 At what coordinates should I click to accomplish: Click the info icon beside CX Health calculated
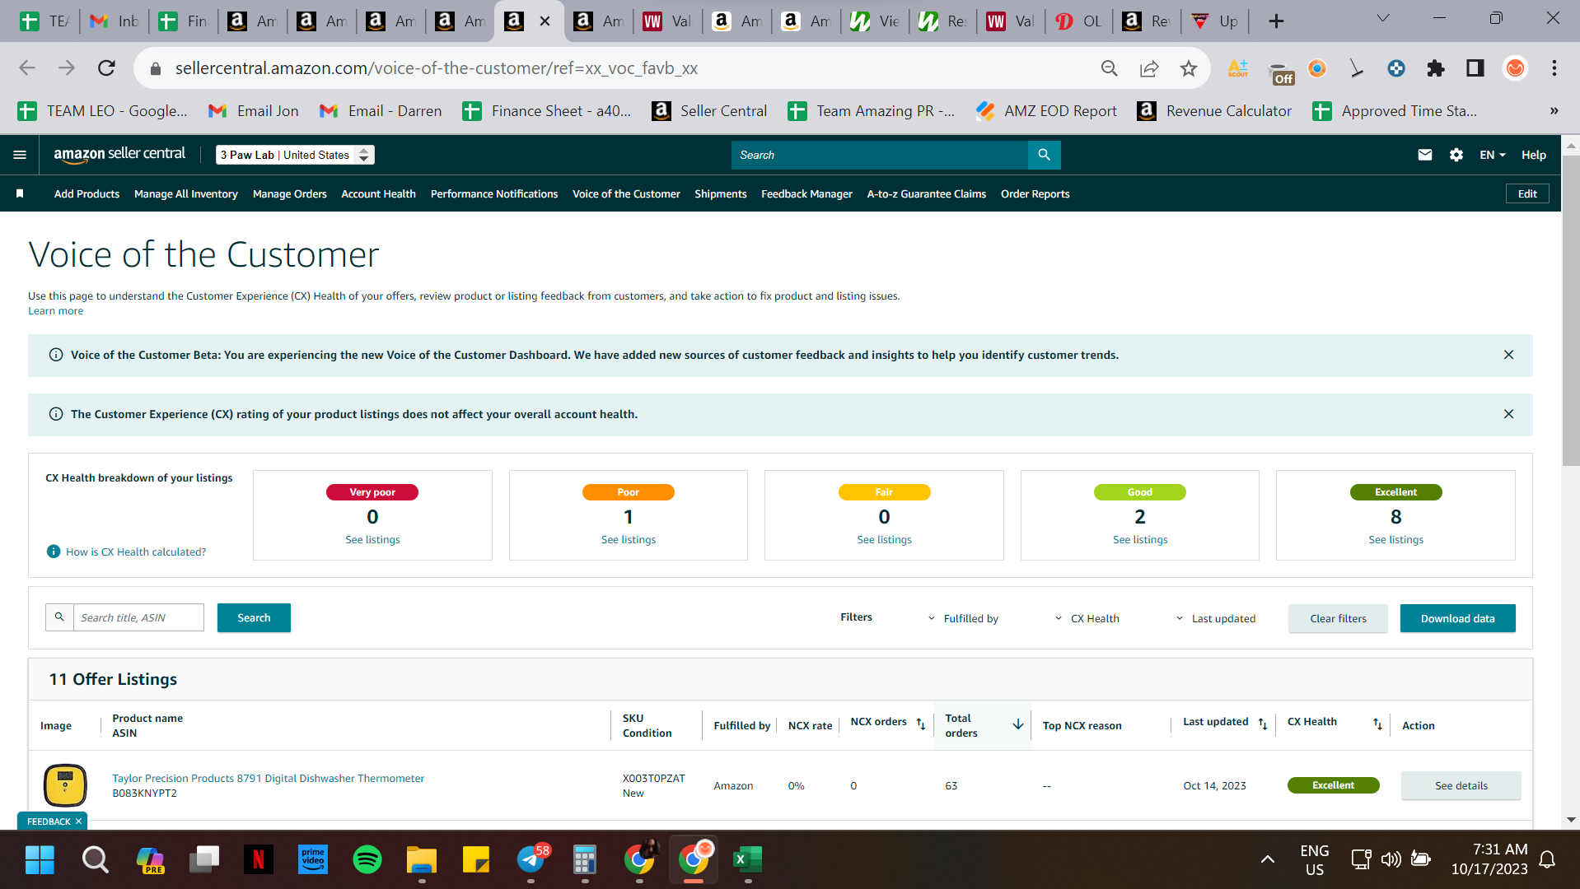[54, 552]
